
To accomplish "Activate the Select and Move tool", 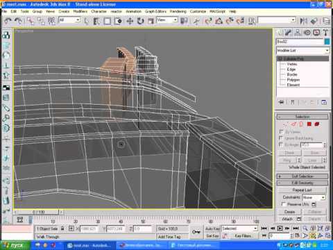I will click(130, 21).
